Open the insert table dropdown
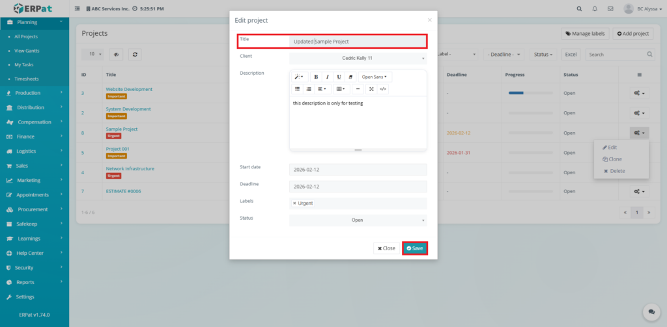 click(341, 89)
